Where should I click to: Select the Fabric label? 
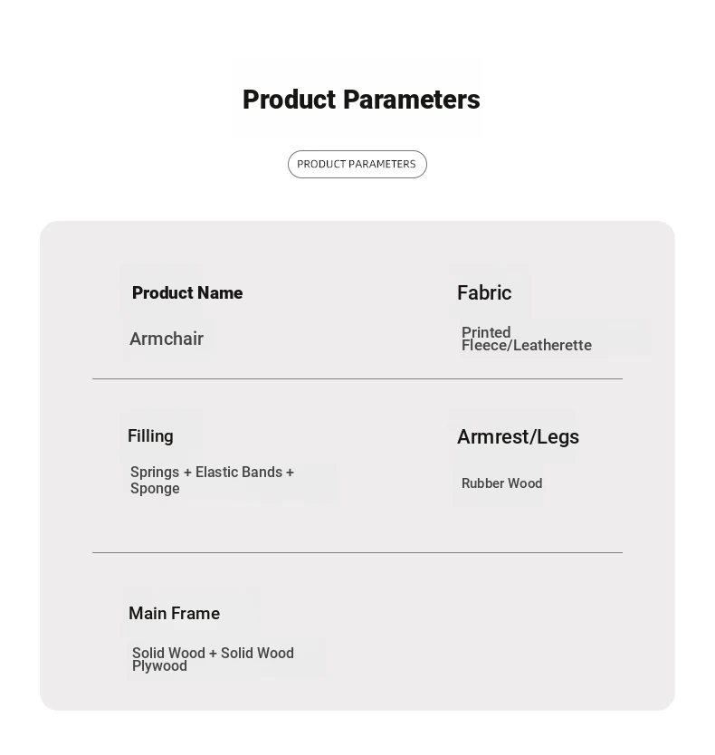(x=484, y=292)
